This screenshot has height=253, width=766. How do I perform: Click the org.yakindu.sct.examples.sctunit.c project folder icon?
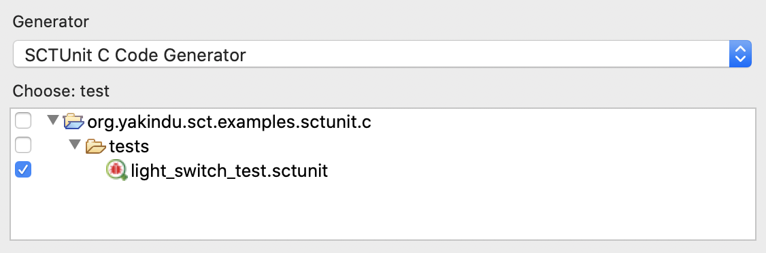[73, 120]
